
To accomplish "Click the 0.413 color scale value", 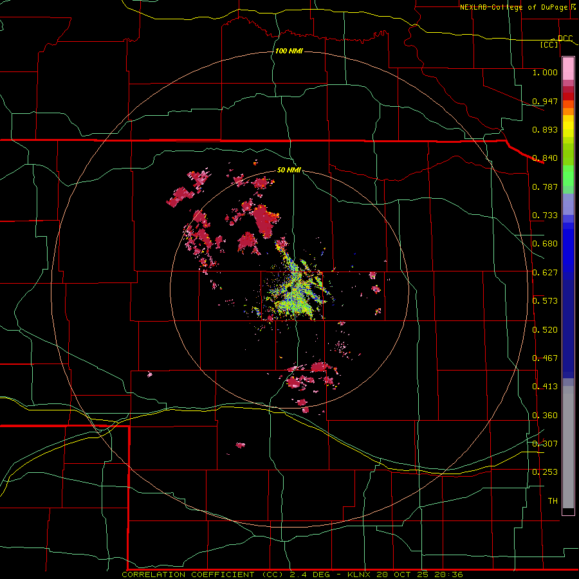I will [545, 387].
